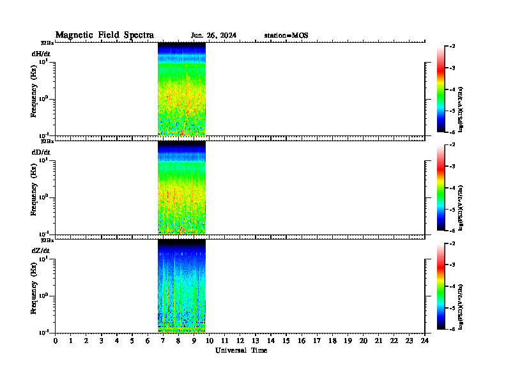Click hour tick label "11" on time axis
Viewport: 506px width, 391px height.
pos(225,341)
